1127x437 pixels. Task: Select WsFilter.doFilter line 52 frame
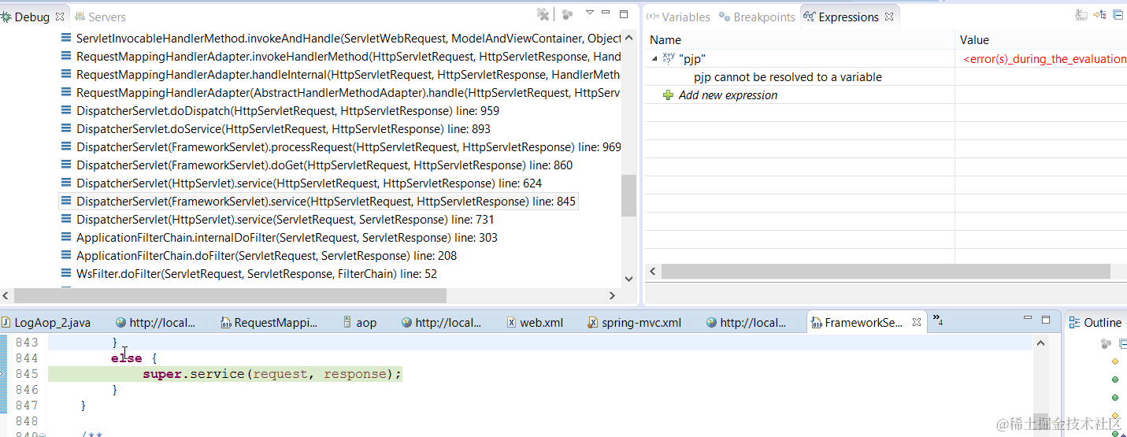click(249, 273)
